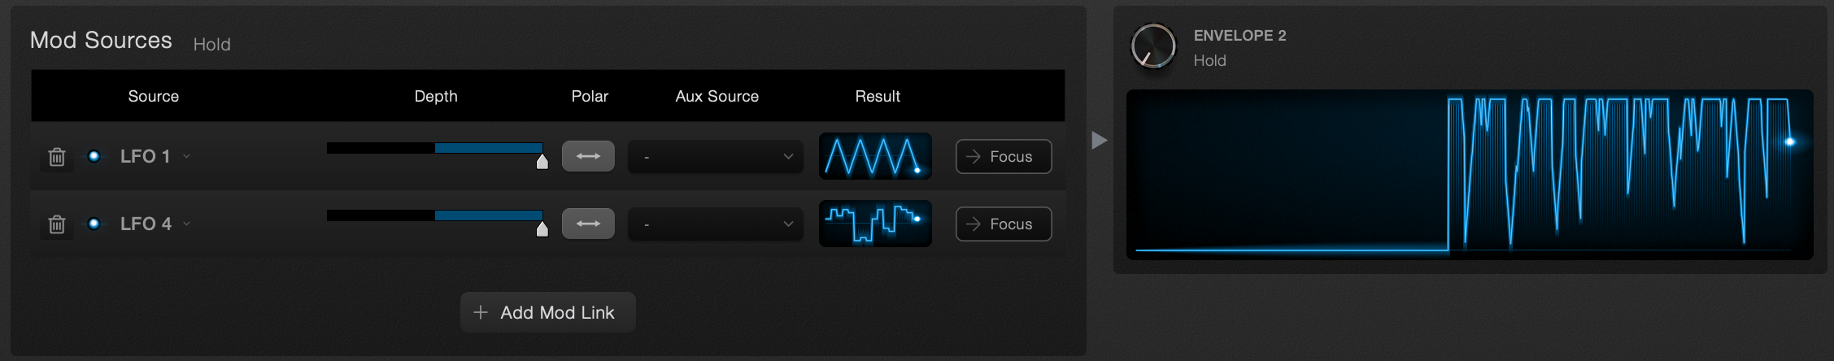
Task: Delete the LFO 1 mod link
Action: [56, 157]
